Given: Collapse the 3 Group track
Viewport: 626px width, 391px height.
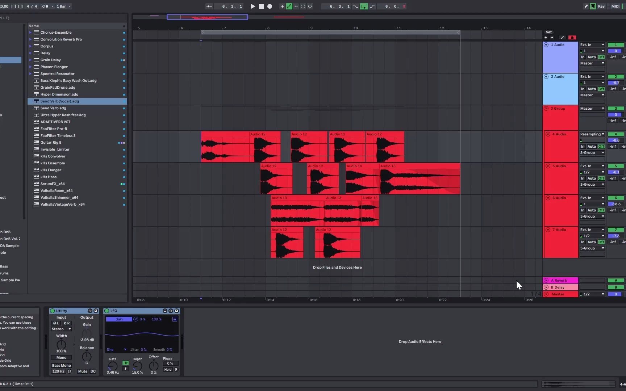Looking at the screenshot, I should click(546, 108).
